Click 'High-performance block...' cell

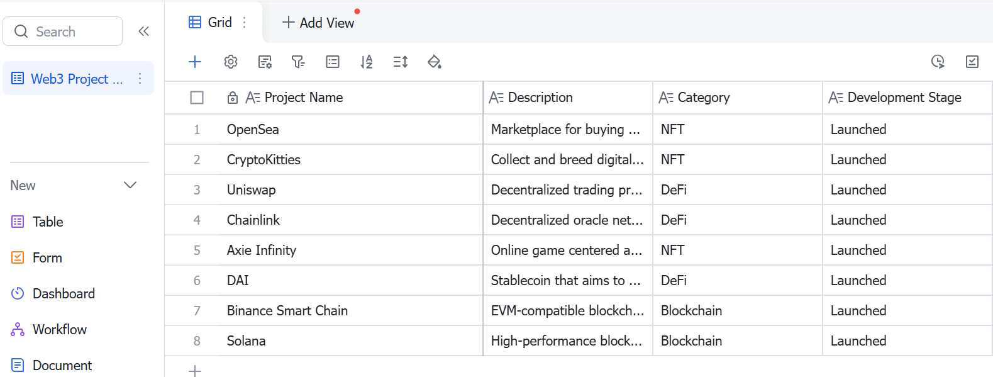tap(568, 341)
